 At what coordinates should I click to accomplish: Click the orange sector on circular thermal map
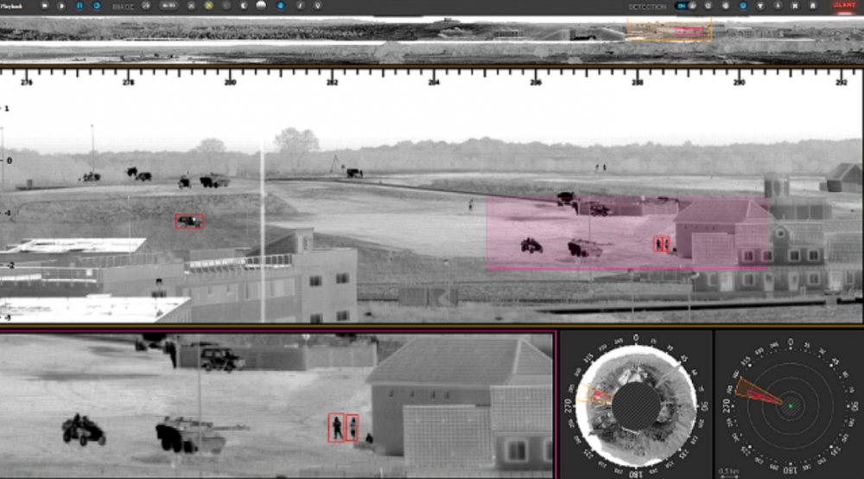(594, 395)
